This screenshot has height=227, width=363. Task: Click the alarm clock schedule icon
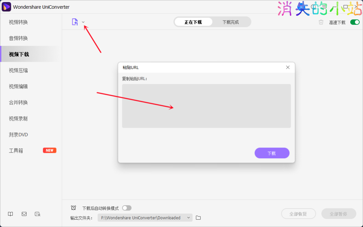click(x=73, y=208)
